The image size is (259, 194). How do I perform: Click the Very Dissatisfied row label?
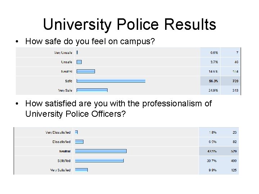tap(58, 132)
